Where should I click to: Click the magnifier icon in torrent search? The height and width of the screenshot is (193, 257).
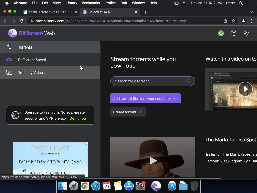pos(188,81)
